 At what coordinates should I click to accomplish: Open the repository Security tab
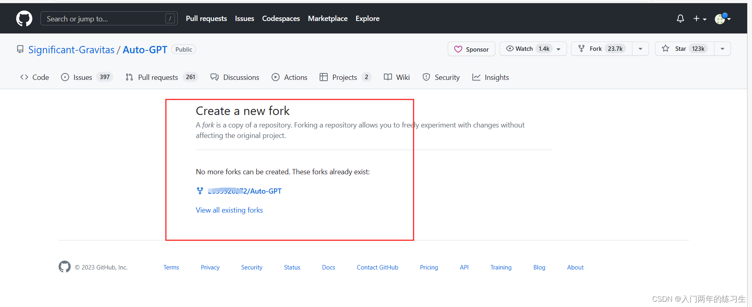[x=441, y=77]
